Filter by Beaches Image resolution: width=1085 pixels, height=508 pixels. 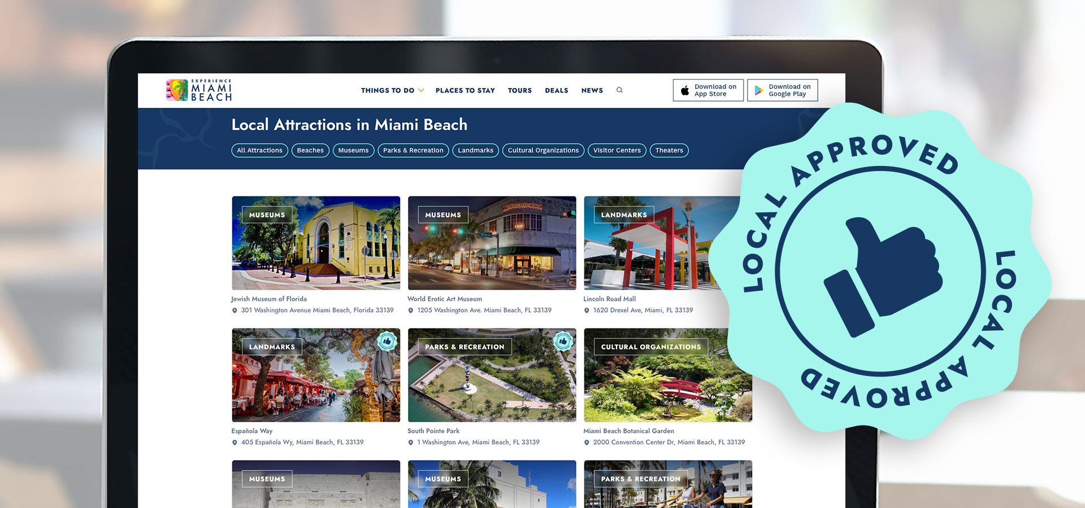(310, 150)
